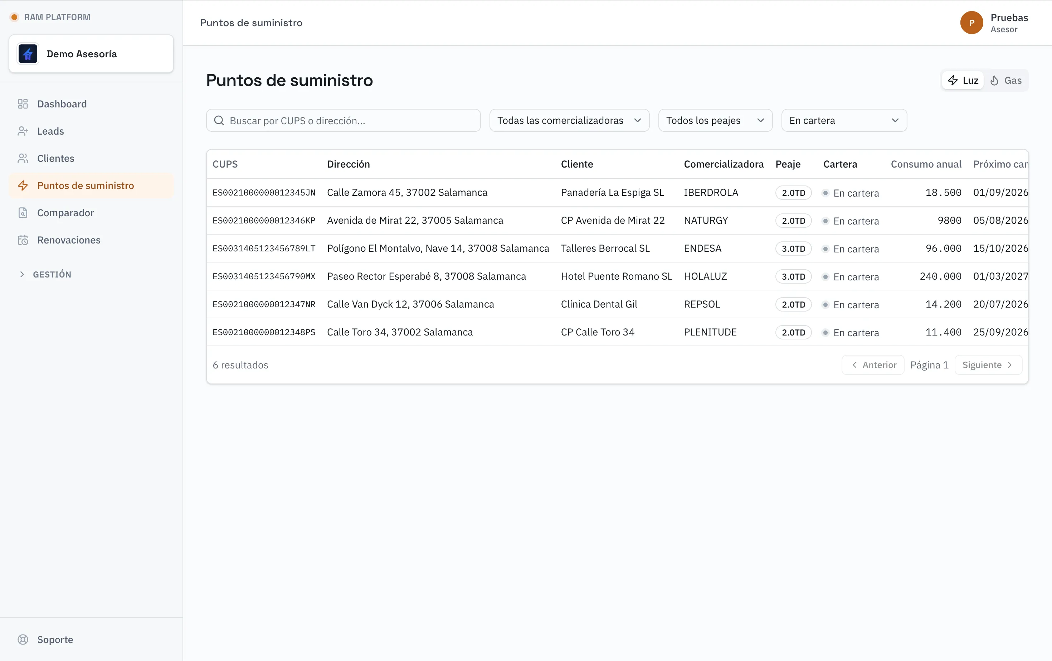Click client Panadería La Espiga SL

(x=612, y=193)
